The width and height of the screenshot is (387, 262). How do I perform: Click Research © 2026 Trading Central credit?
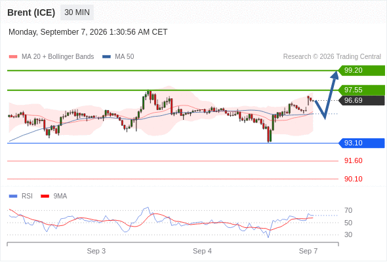click(x=332, y=57)
